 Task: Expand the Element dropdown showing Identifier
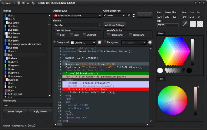pyautogui.click(x=77, y=25)
